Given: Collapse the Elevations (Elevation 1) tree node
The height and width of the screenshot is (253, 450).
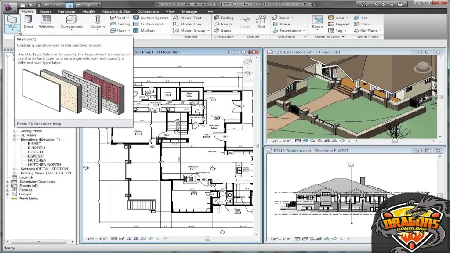Looking at the screenshot, I should (x=15, y=139).
